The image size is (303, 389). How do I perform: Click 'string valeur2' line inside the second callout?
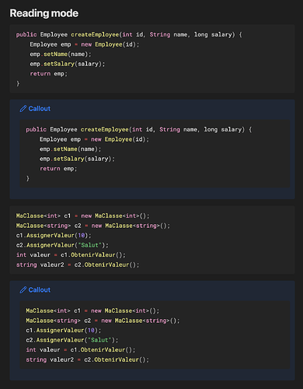(x=88, y=359)
